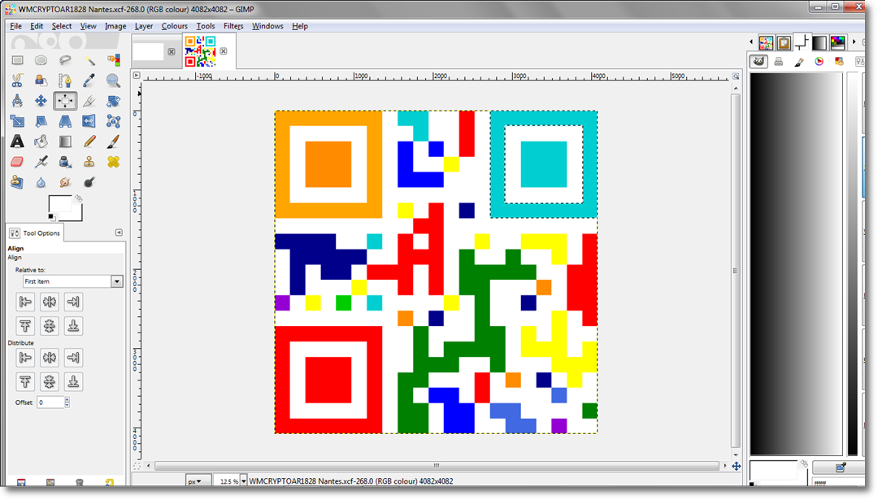Select the Flip tool
This screenshot has width=878, height=500.
point(89,121)
